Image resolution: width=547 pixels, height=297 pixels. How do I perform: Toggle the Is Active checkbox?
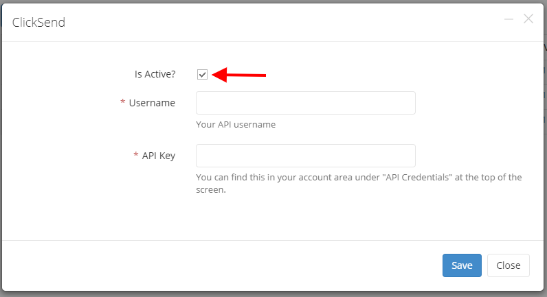(x=202, y=74)
